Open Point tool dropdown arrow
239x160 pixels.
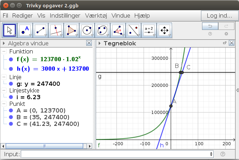(x=30, y=35)
